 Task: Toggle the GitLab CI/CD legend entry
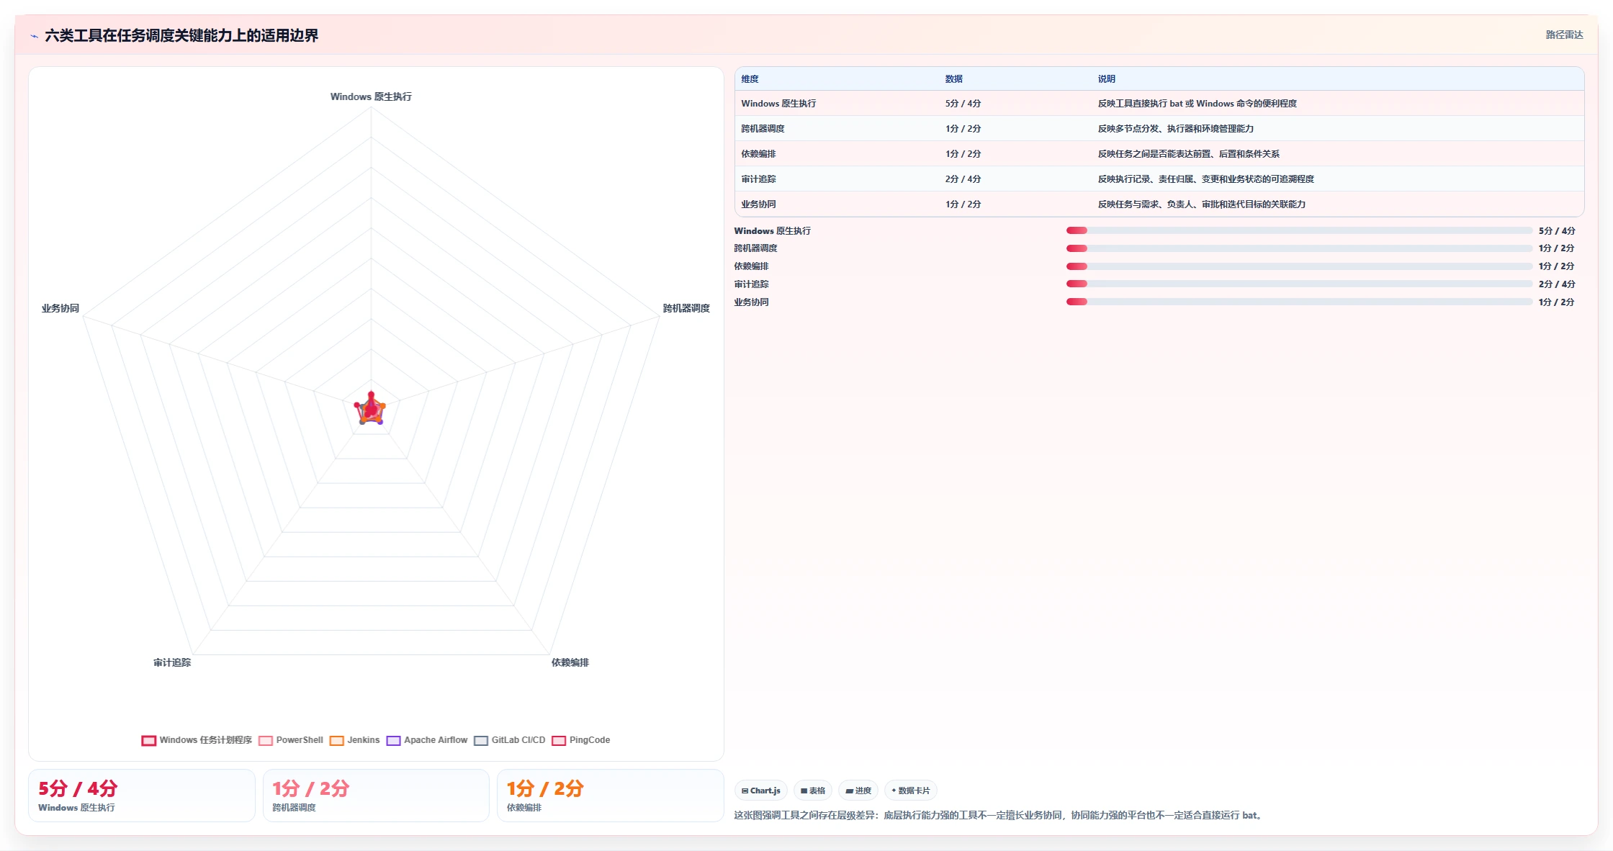point(510,740)
